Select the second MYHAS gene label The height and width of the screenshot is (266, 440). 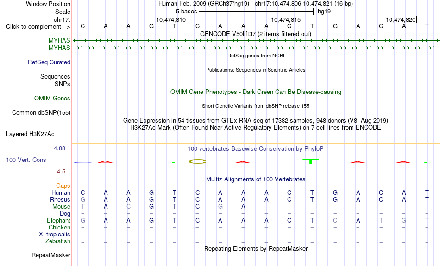(59, 48)
